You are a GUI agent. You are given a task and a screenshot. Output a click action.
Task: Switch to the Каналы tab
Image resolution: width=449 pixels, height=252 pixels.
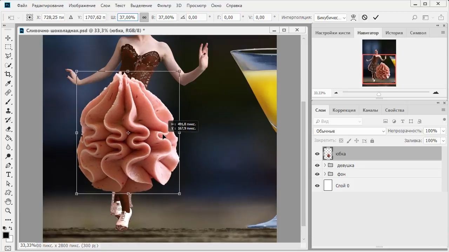pyautogui.click(x=370, y=110)
